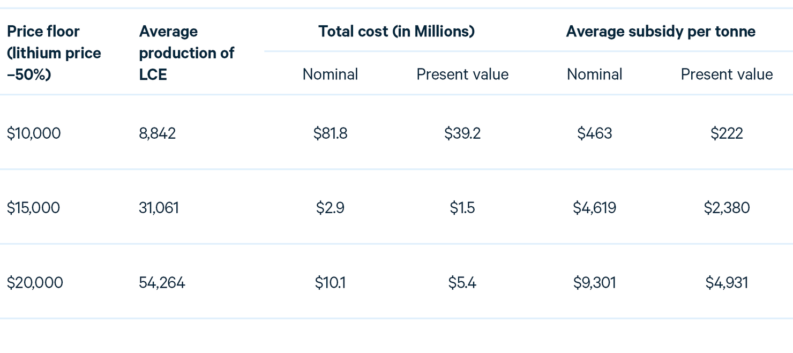The width and height of the screenshot is (793, 353).
Task: Select the 31,061 production value
Action: click(159, 207)
